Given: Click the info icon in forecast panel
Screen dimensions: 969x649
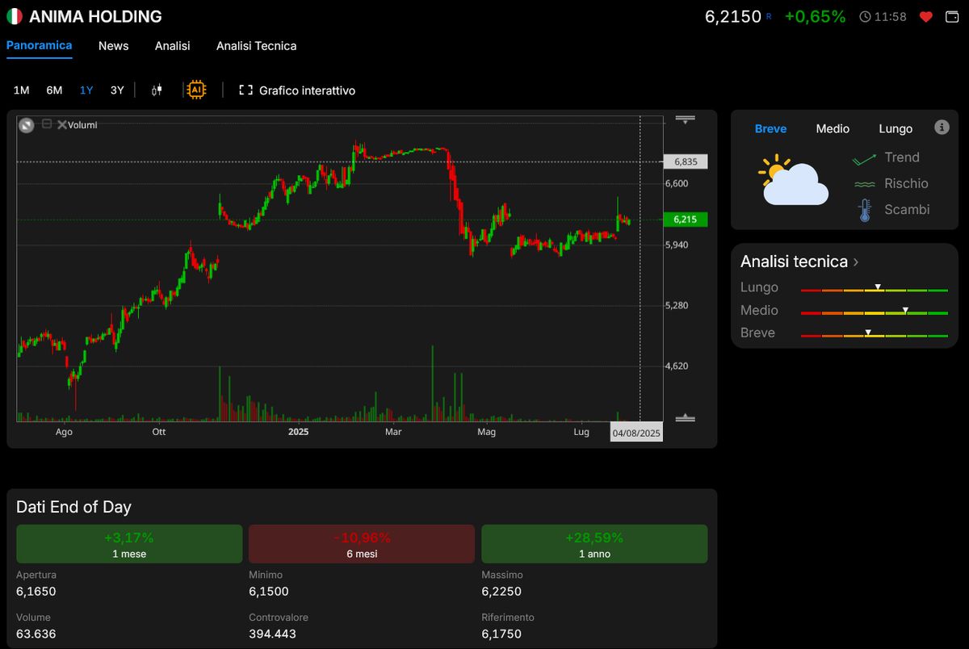Looking at the screenshot, I should (x=942, y=128).
